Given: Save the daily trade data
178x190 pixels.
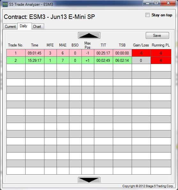Looking at the screenshot, I should tap(157, 36).
